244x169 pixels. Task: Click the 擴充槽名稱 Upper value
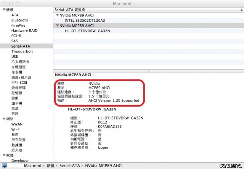pyautogui.click(x=103, y=148)
